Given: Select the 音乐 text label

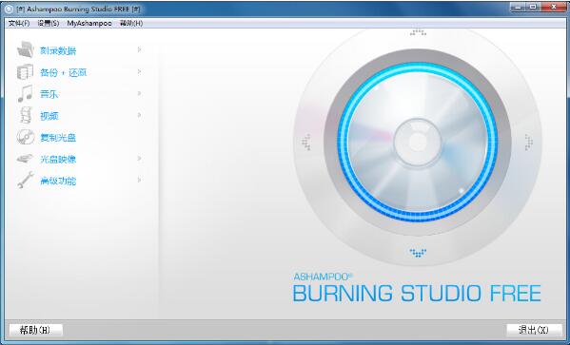Looking at the screenshot, I should [x=49, y=94].
